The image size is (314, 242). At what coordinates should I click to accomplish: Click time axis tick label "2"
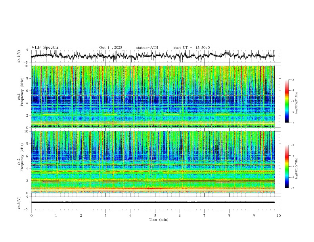(x=81, y=216)
